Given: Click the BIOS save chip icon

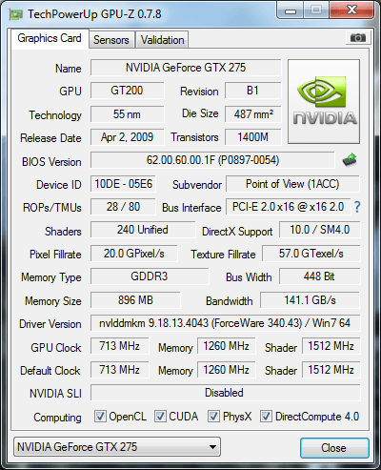Looking at the screenshot, I should 350,160.
